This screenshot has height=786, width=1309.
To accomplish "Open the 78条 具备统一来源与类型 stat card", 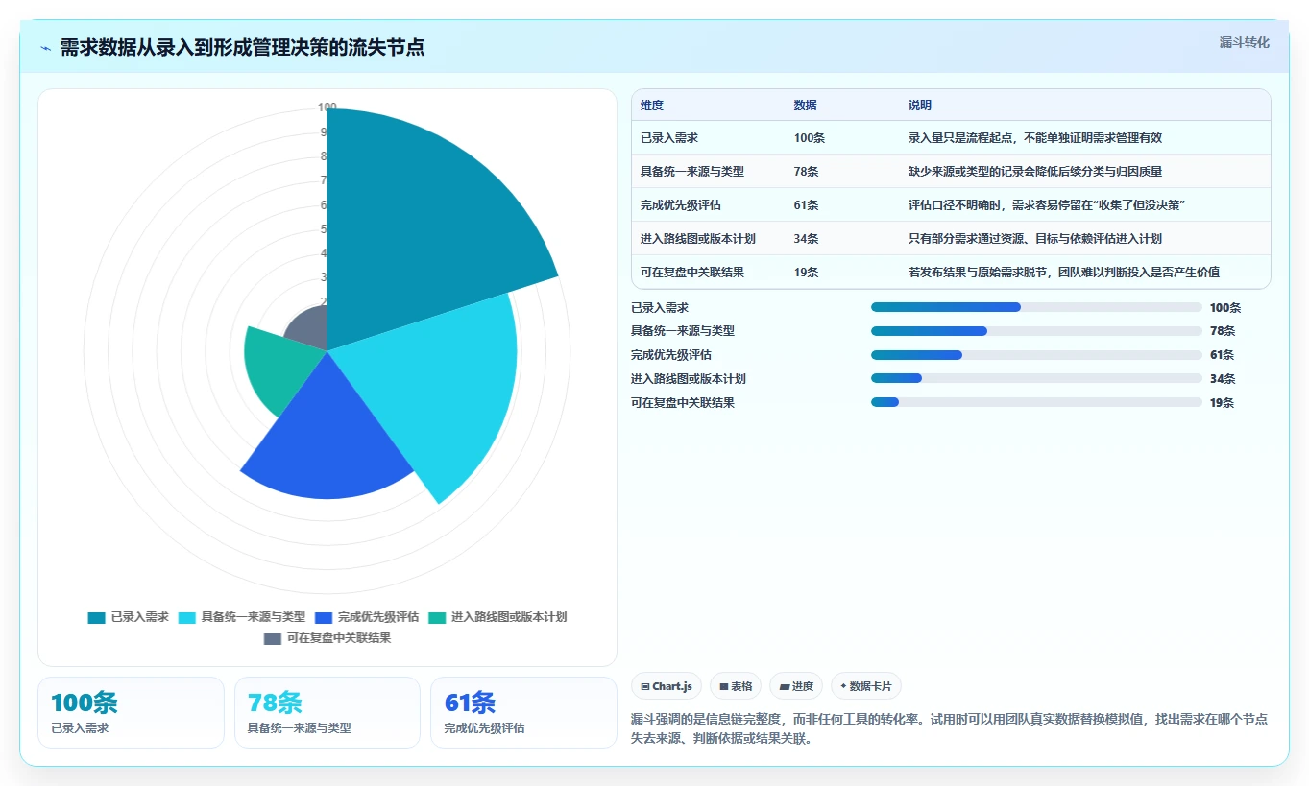I will tap(327, 712).
